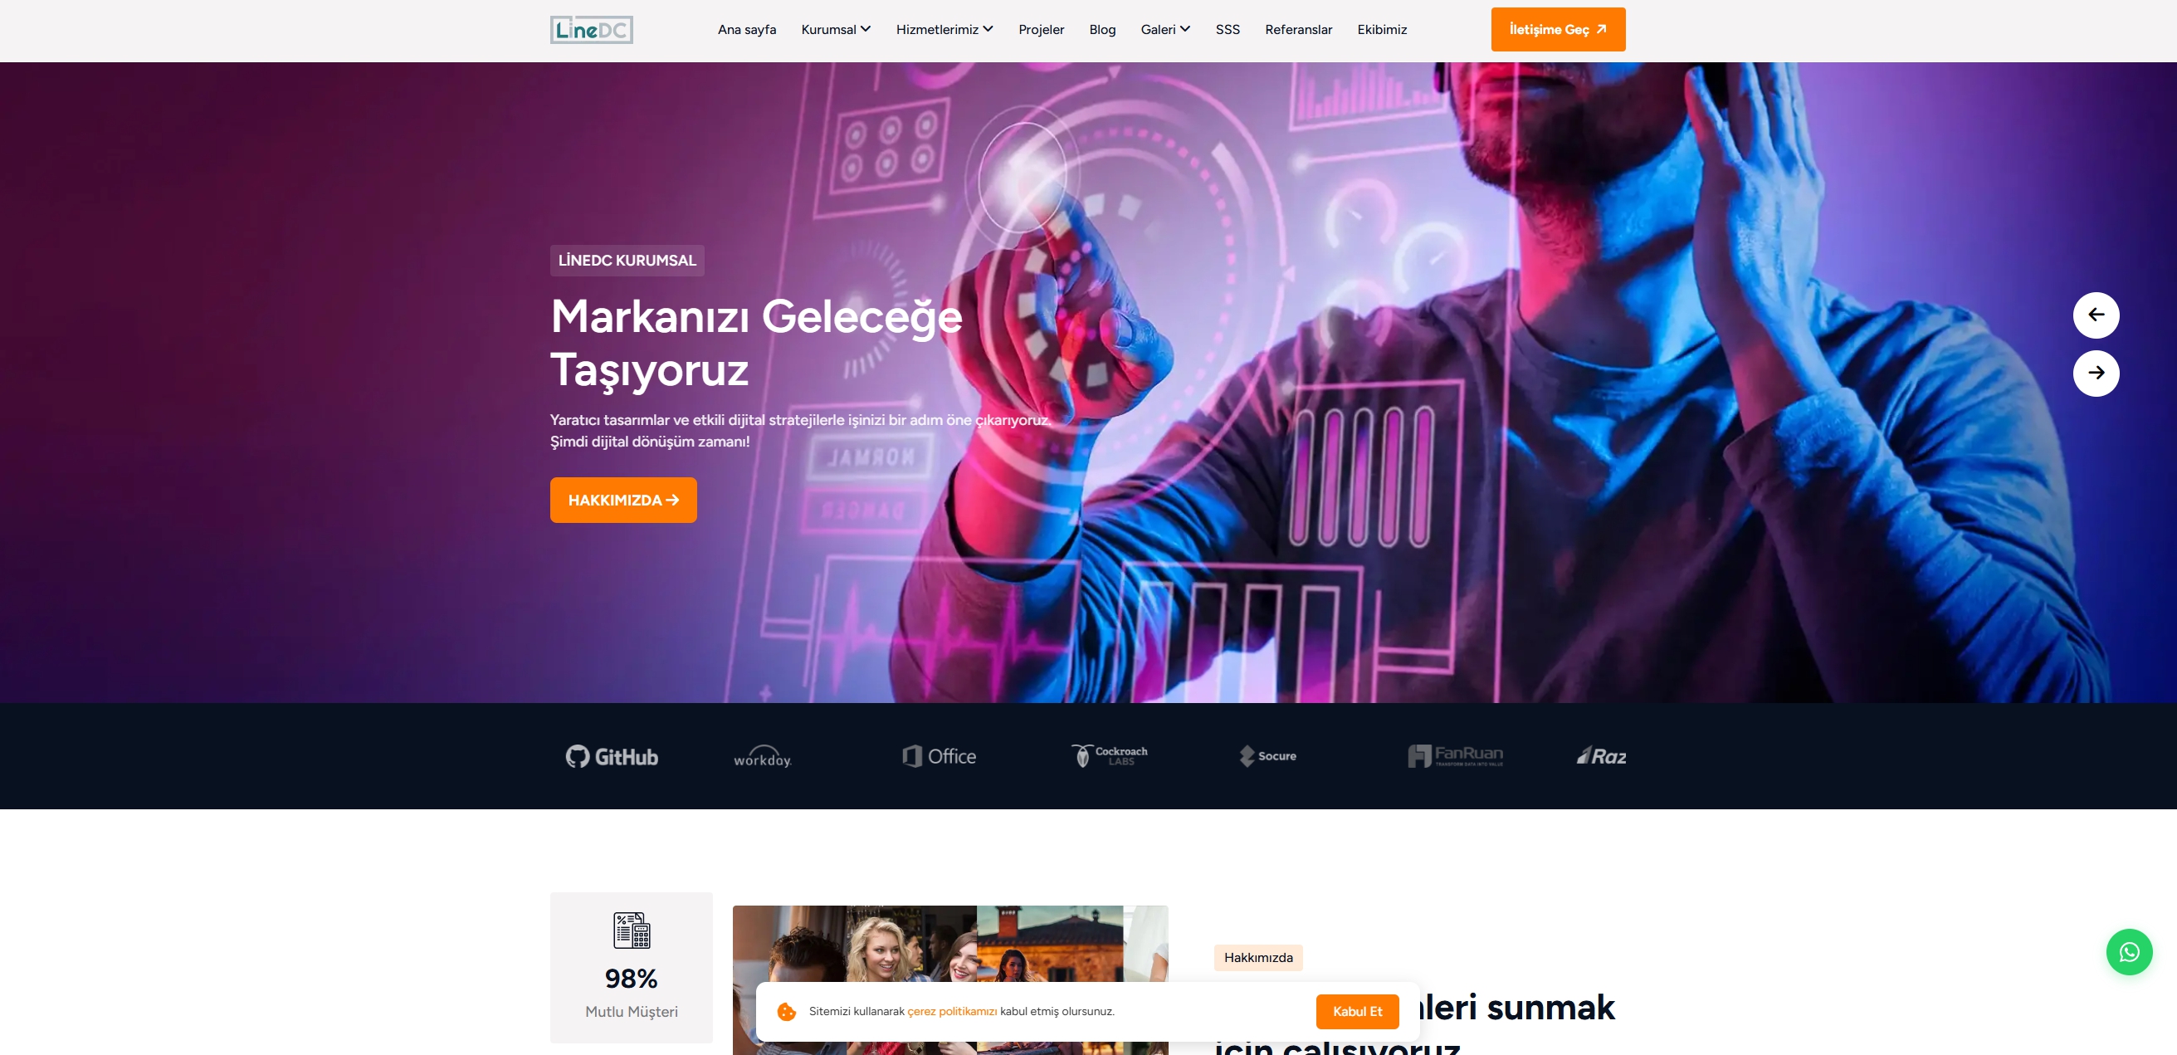This screenshot has width=2177, height=1055.
Task: Go to previous slide with left arrow
Action: pyautogui.click(x=2096, y=315)
